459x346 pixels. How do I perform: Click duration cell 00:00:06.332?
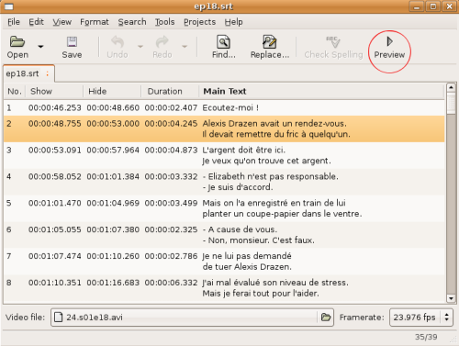[x=171, y=283]
